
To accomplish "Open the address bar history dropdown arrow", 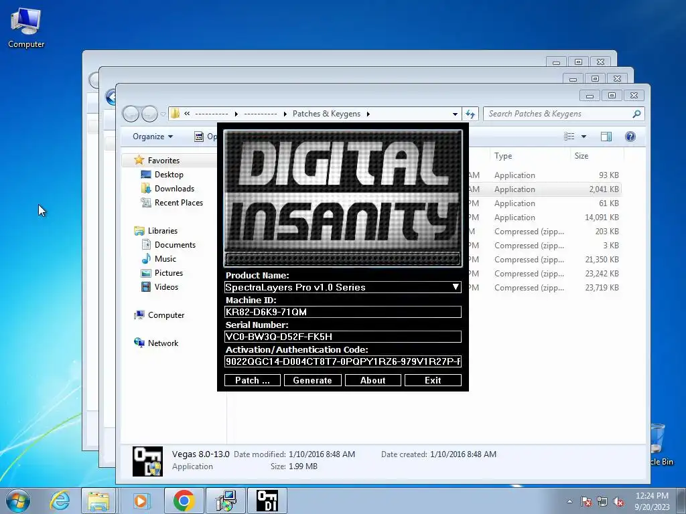I will click(x=455, y=114).
